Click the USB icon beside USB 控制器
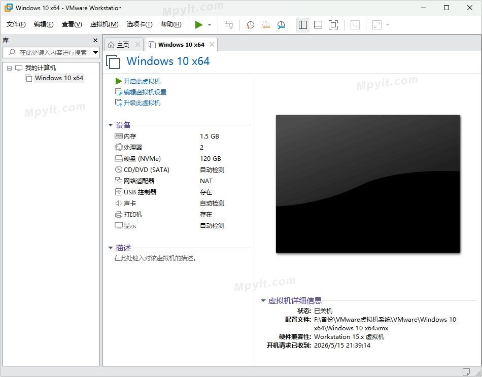Image resolution: width=482 pixels, height=377 pixels. [119, 192]
